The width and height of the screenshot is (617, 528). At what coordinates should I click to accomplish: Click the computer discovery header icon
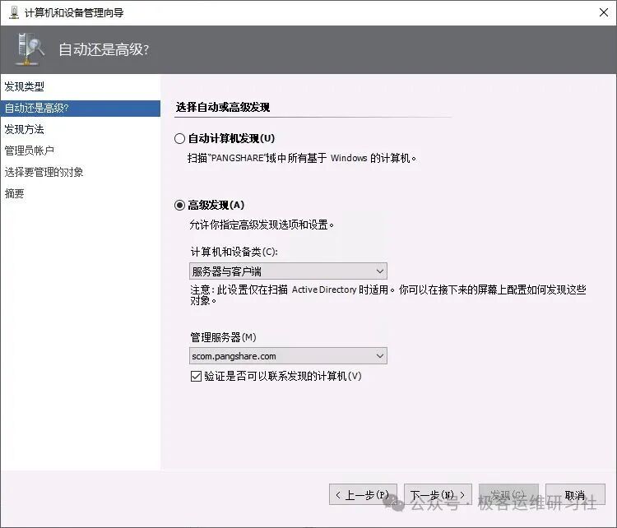point(30,49)
